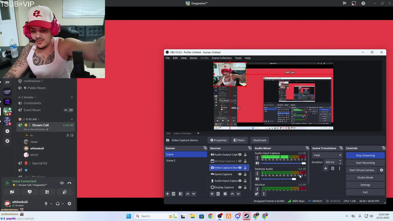Viewport: 393px width, 221px height.
Task: Open the File menu in OBS
Action: pos(168,58)
